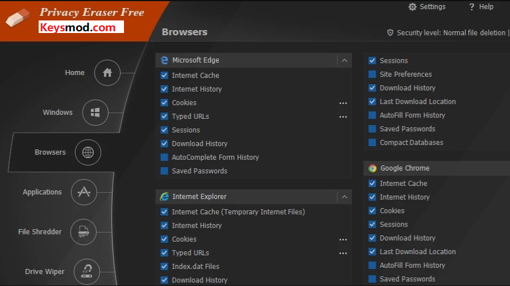Image resolution: width=510 pixels, height=286 pixels.
Task: Collapse the Internet Explorer section
Action: [345, 197]
